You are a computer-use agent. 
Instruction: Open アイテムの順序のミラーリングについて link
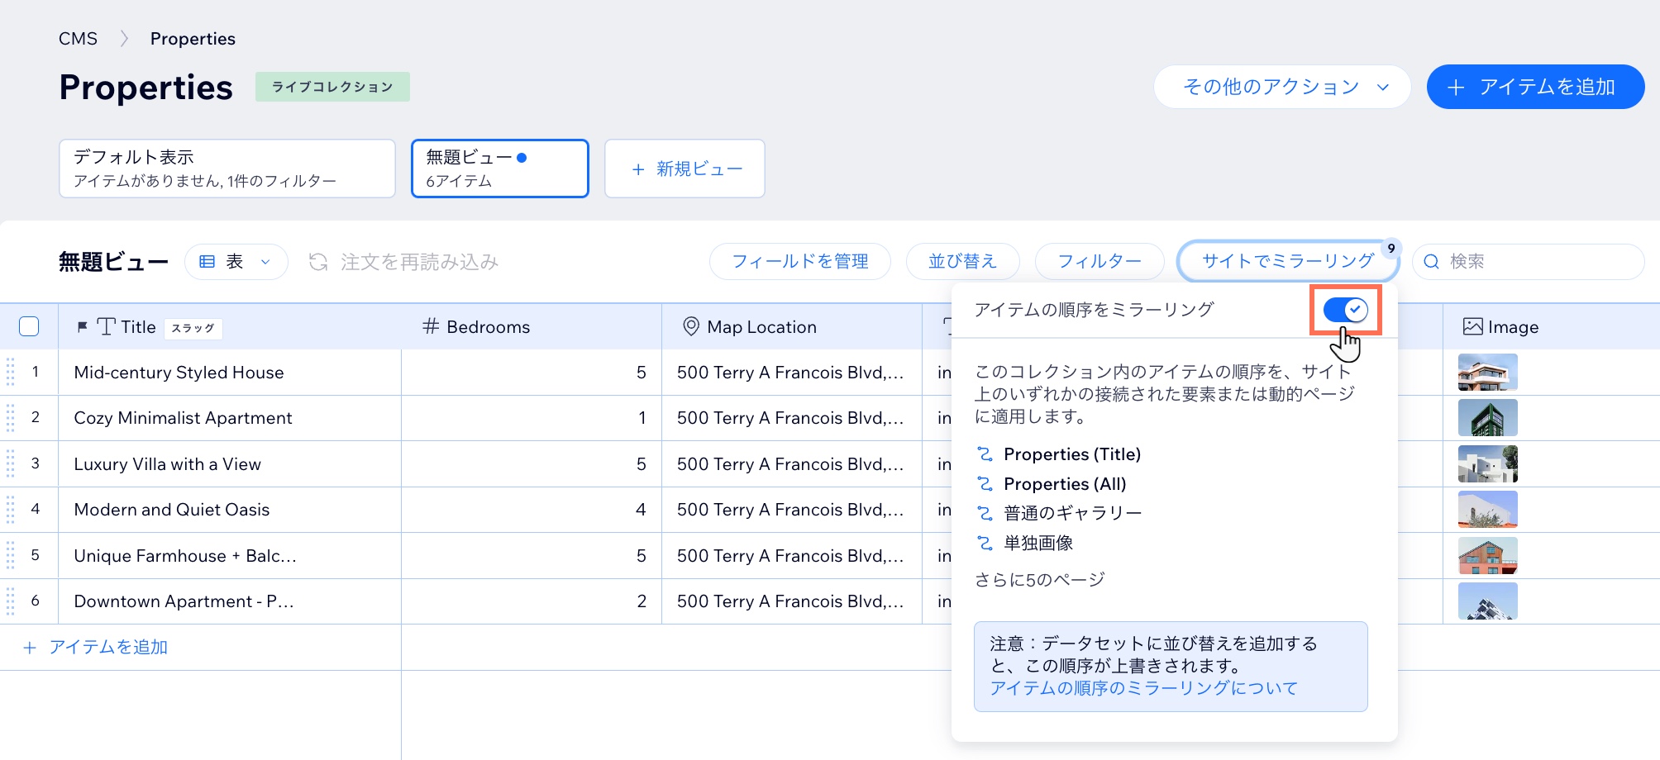1143,688
